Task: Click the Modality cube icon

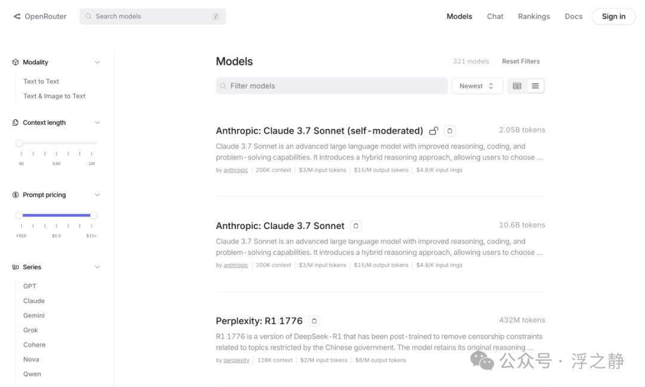Action: pos(16,62)
